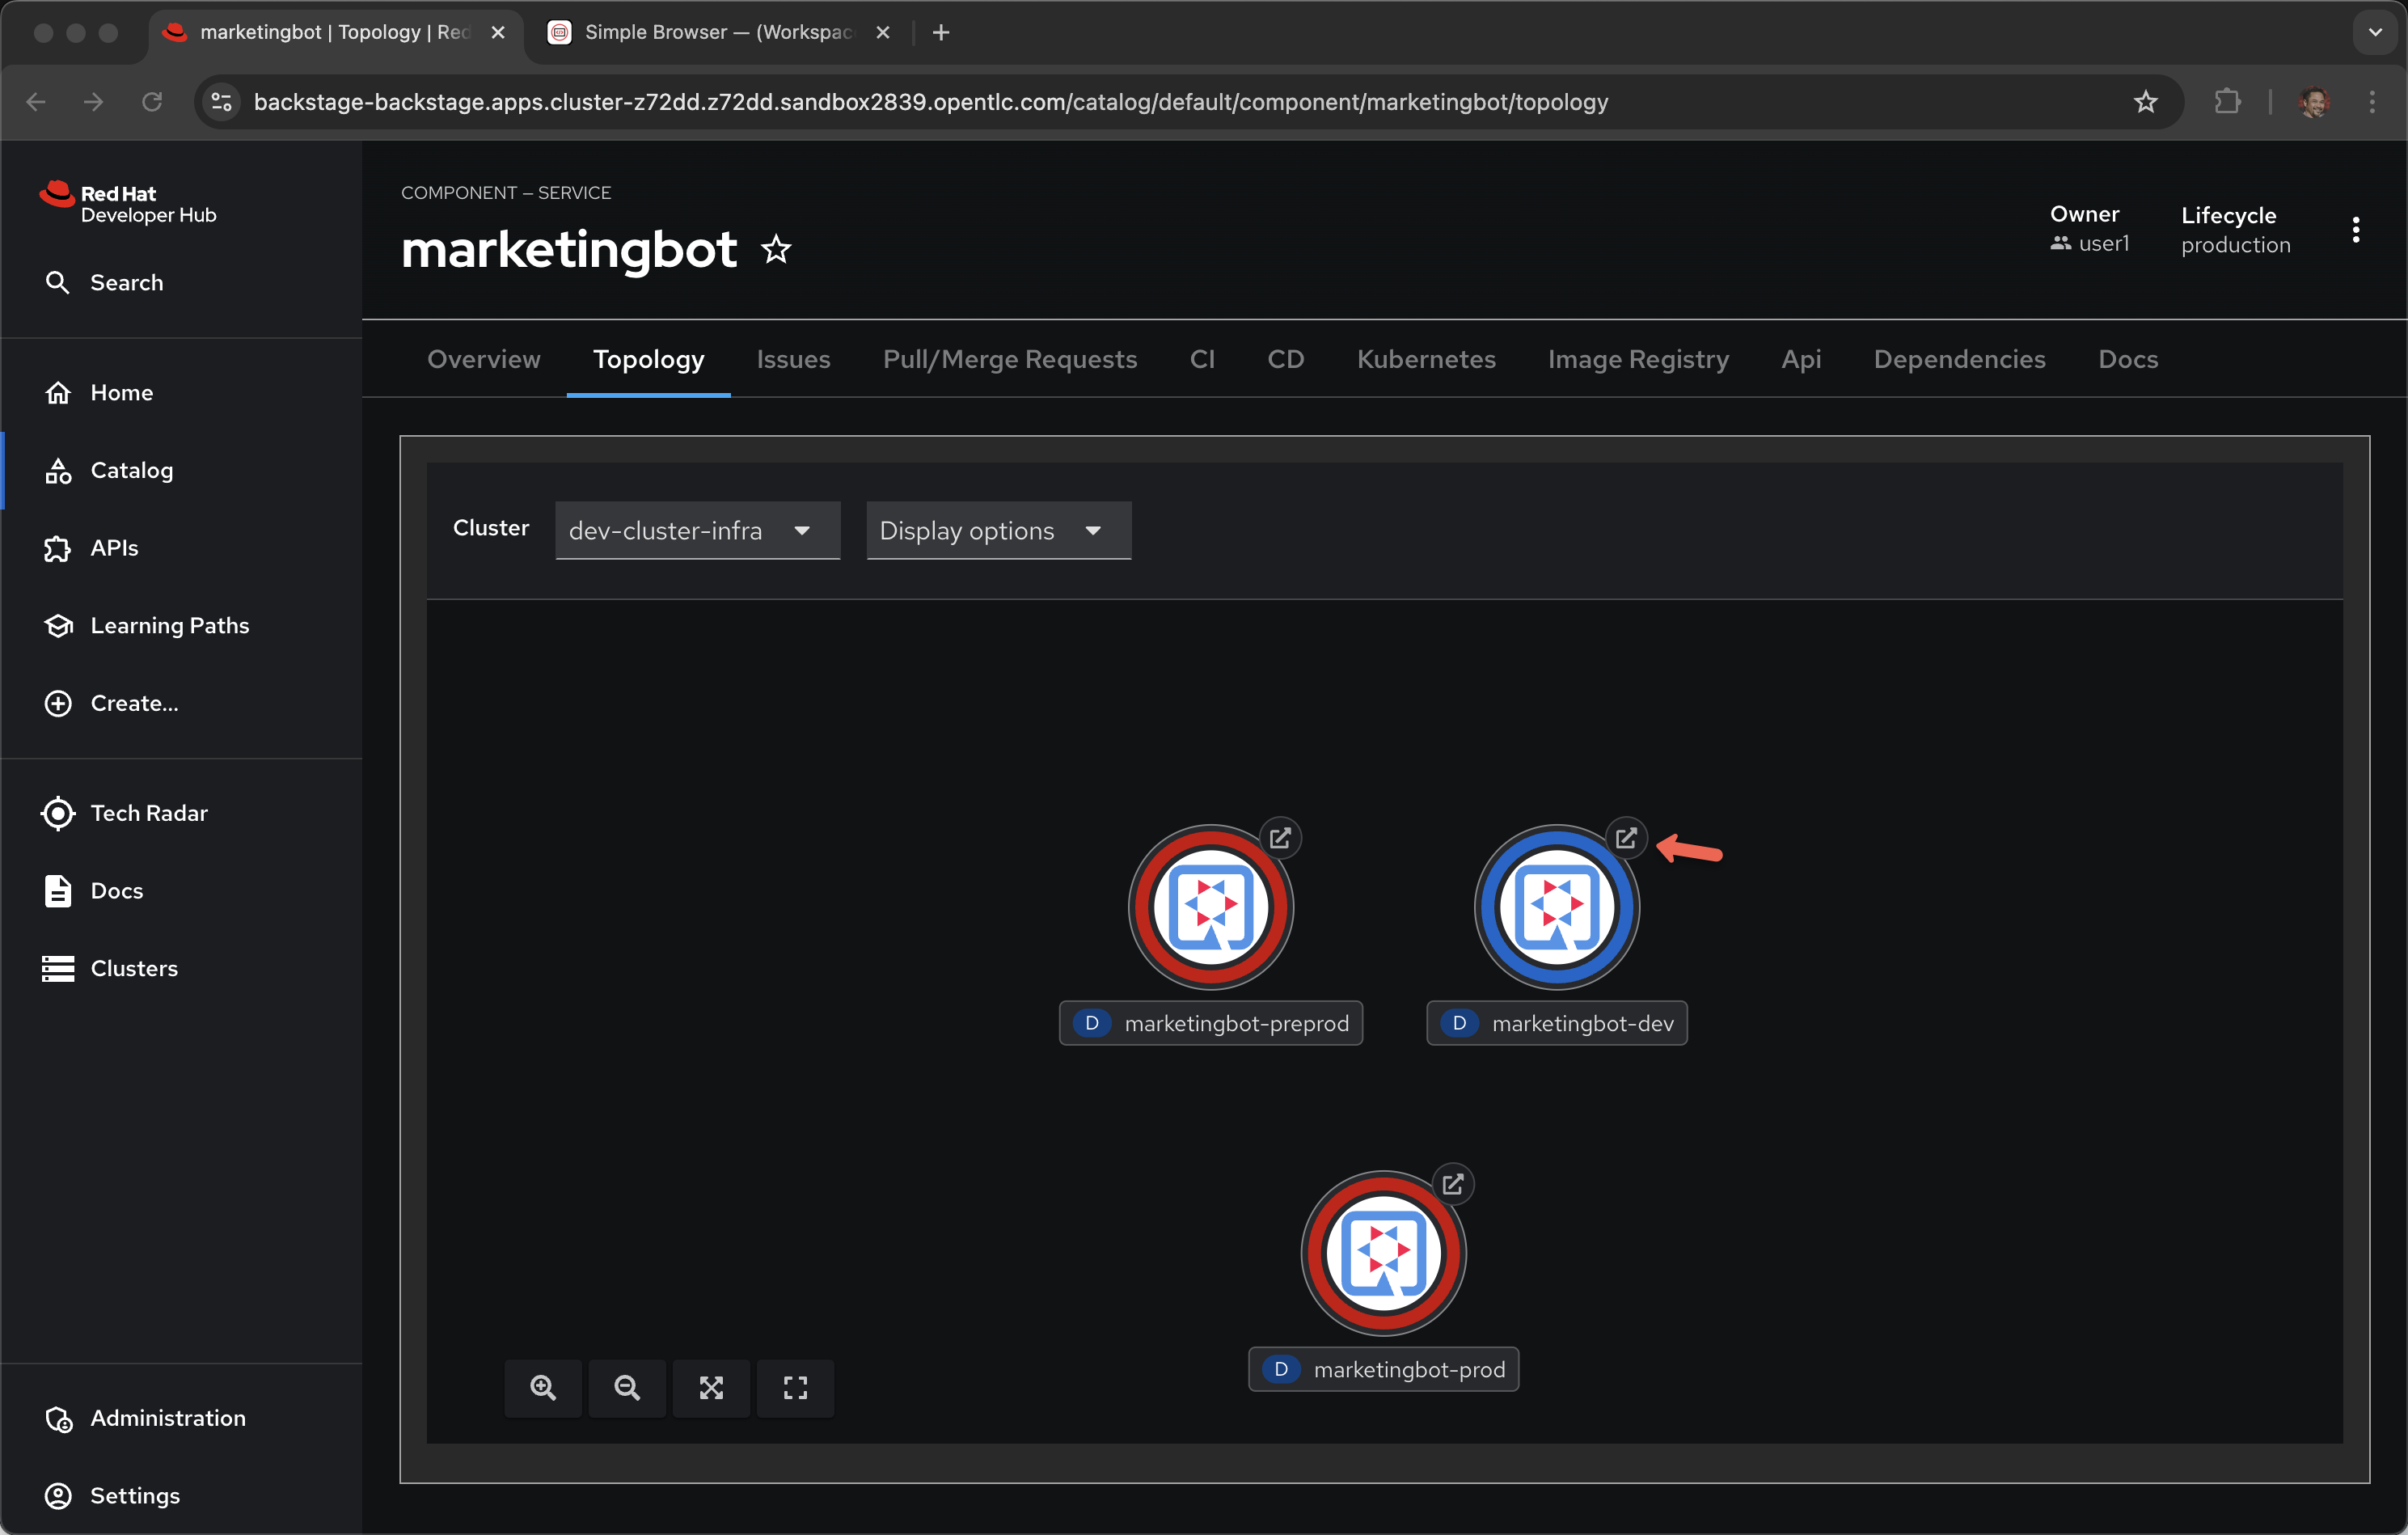Click the user1 owner link
The height and width of the screenshot is (1535, 2408).
click(2103, 243)
